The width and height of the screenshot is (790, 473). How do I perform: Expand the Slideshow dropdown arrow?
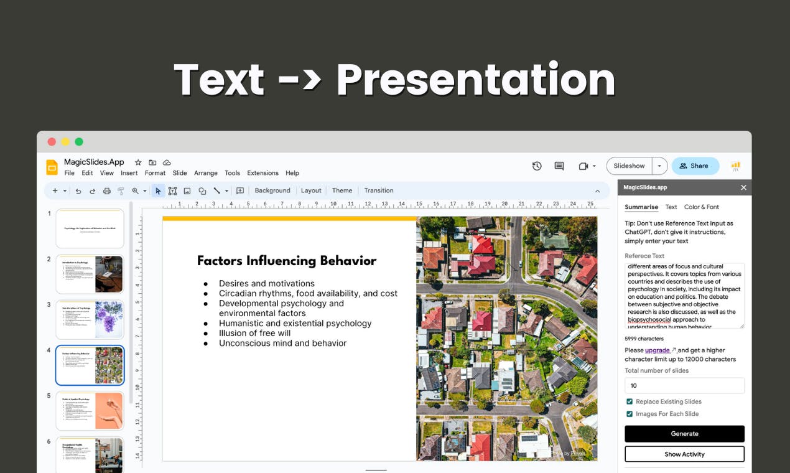click(x=659, y=166)
